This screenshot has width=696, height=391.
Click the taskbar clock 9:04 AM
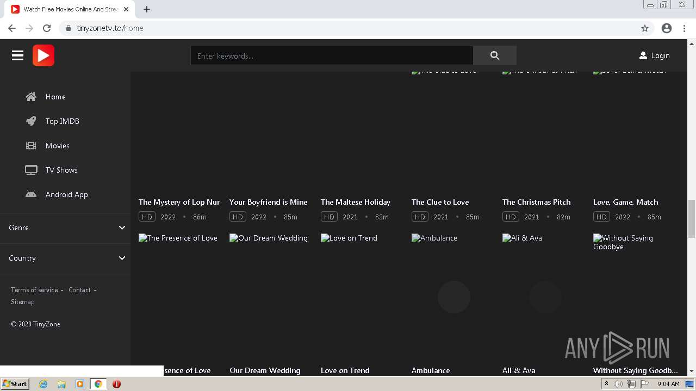[668, 384]
